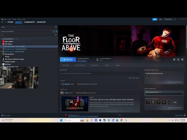The height and width of the screenshot is (140, 187).
Task: Open View all friends who play
Action: pyautogui.click(x=174, y=82)
